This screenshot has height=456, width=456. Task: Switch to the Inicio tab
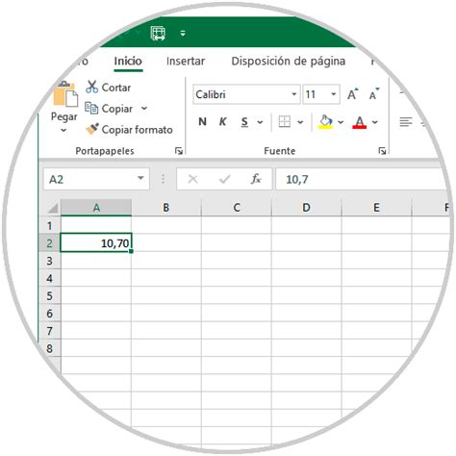(x=128, y=62)
